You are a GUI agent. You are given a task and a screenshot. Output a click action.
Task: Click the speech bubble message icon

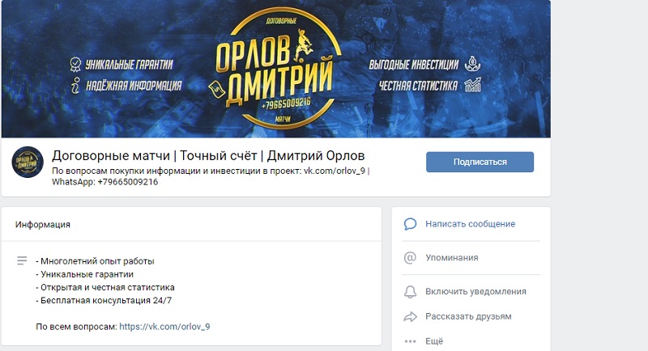410,224
